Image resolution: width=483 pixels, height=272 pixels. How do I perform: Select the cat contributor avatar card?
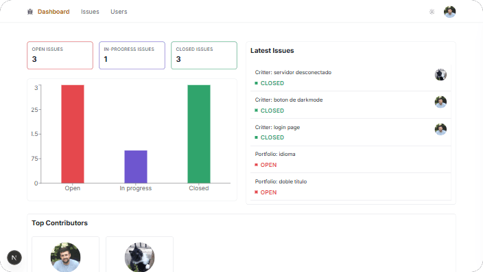[139, 254]
